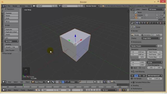Open the Help menu
This screenshot has width=167, height=94.
pos(29,6)
